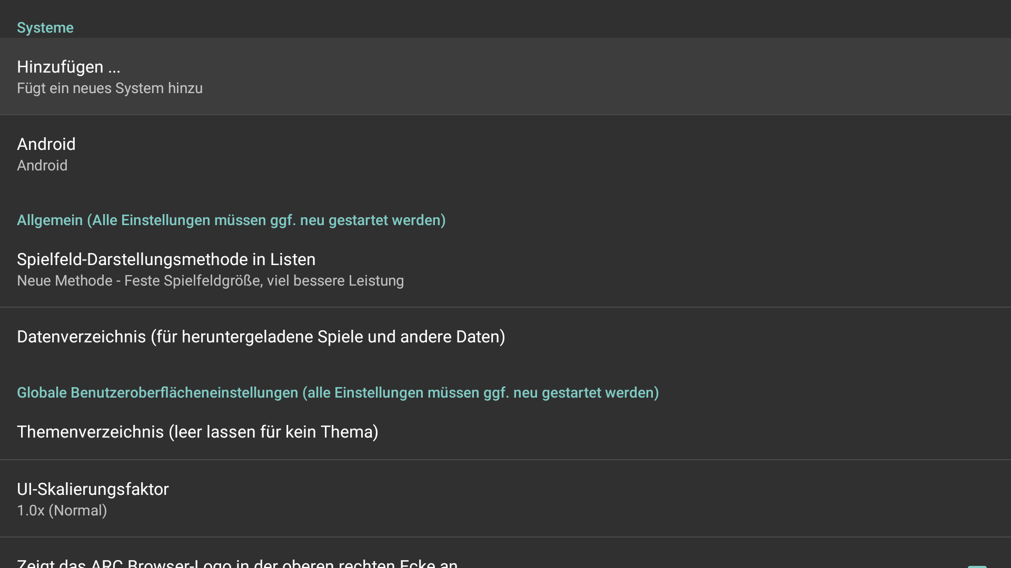Click the empty right side of the Android row
1011x568 pixels.
coord(737,154)
